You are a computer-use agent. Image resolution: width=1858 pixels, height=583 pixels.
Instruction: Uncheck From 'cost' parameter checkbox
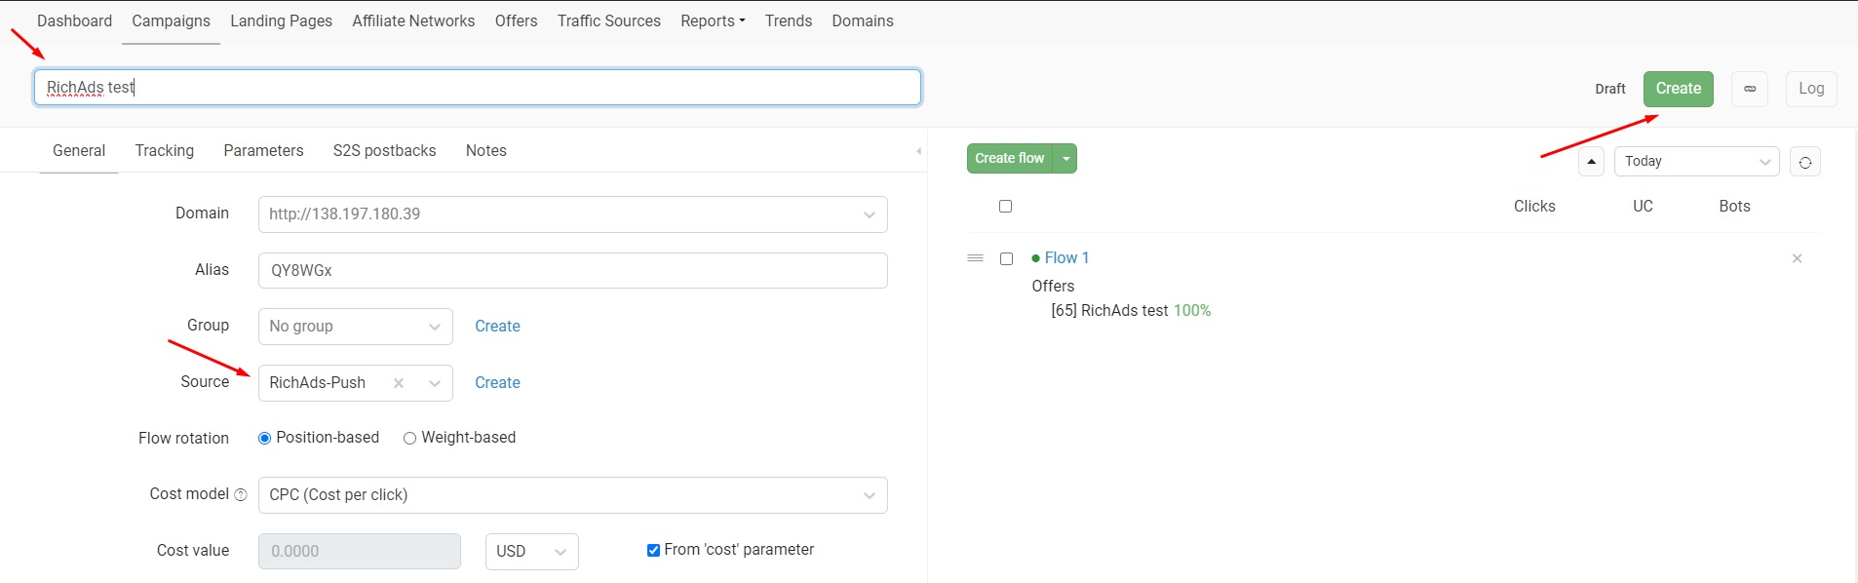tap(653, 551)
